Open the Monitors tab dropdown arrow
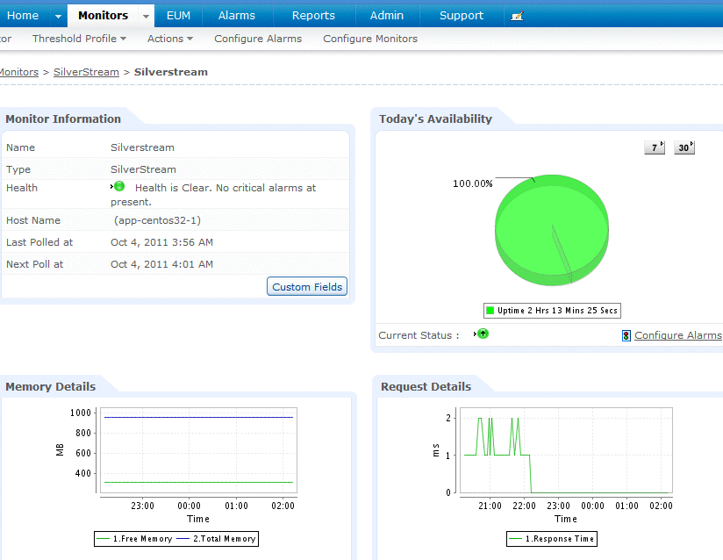The height and width of the screenshot is (560, 723). tap(144, 15)
